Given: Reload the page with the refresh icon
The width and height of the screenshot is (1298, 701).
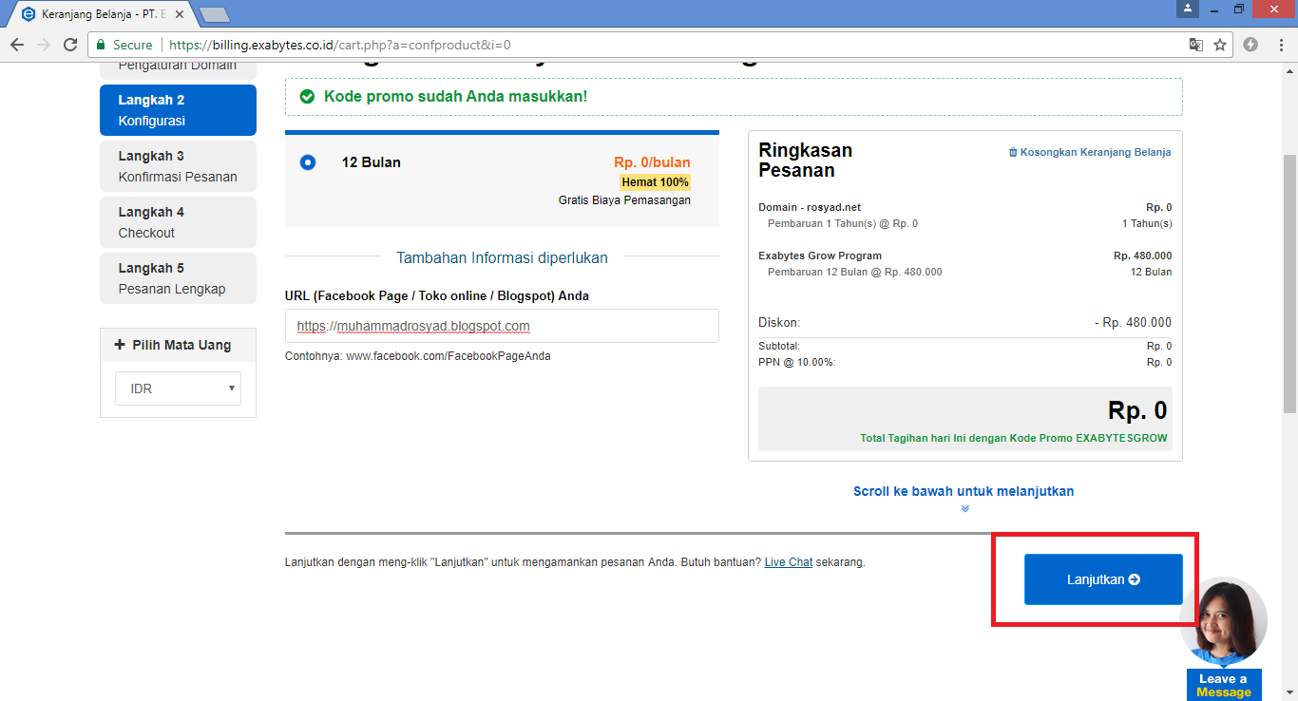Looking at the screenshot, I should pyautogui.click(x=70, y=45).
